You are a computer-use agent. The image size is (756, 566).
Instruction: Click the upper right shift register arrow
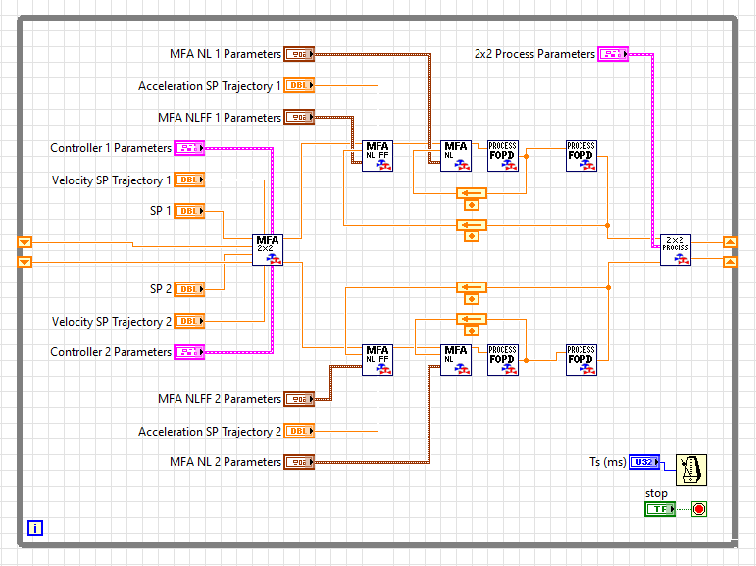[729, 242]
